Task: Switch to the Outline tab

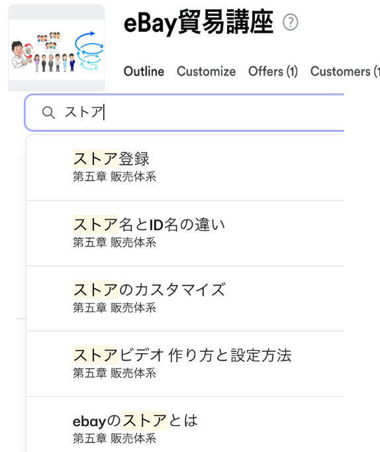Action: (x=144, y=72)
